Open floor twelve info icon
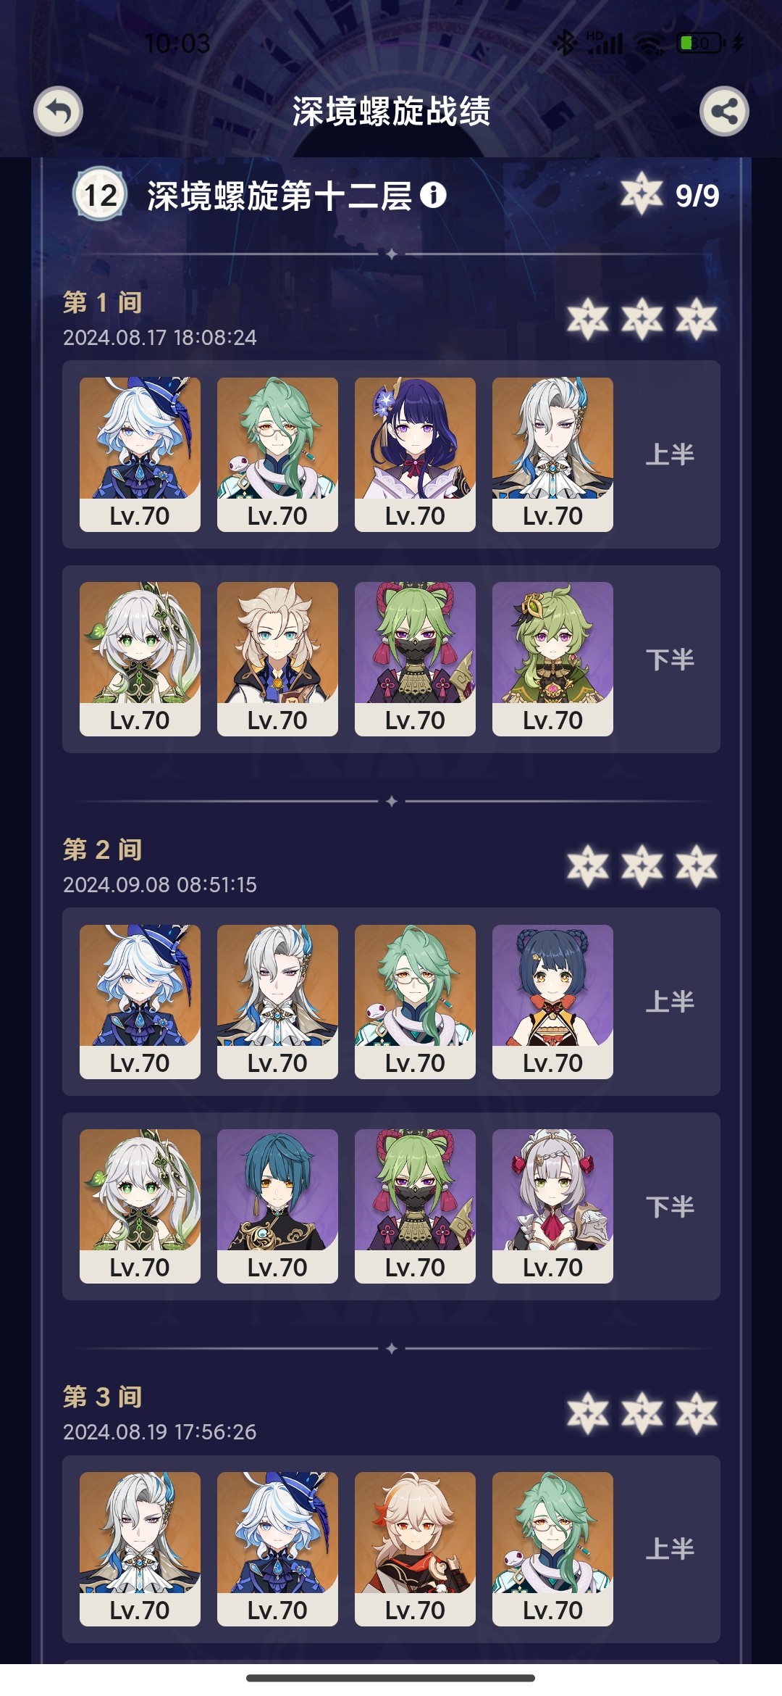This screenshot has height=1696, width=782. (x=433, y=195)
